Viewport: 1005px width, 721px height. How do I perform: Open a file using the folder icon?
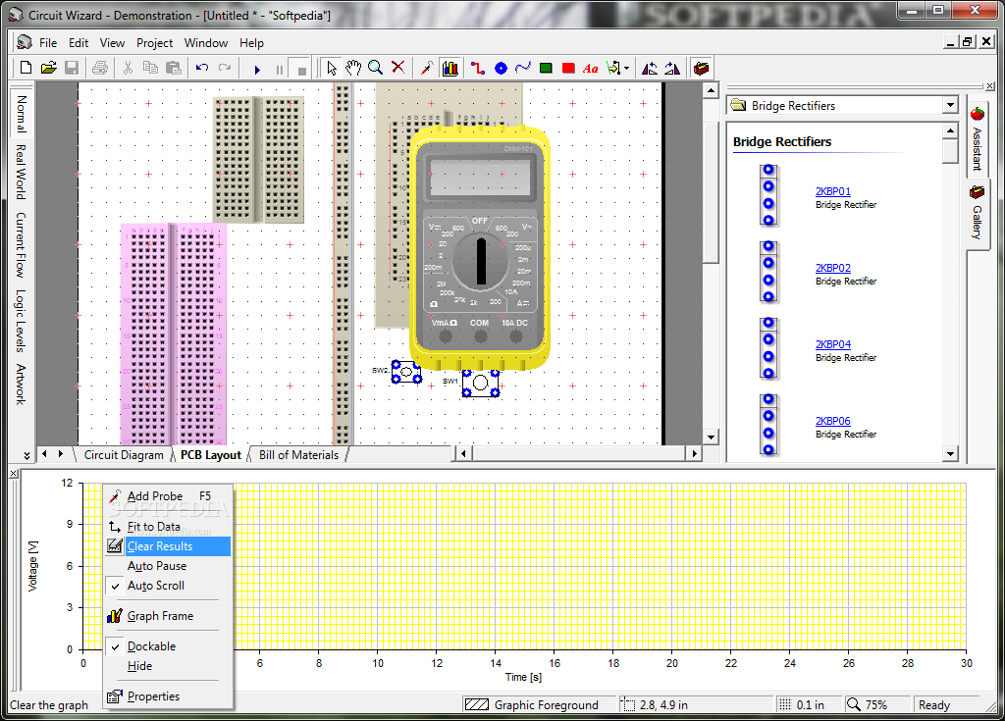click(49, 68)
